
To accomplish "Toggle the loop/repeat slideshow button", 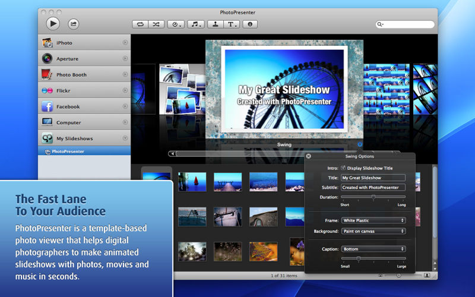I will (x=140, y=24).
